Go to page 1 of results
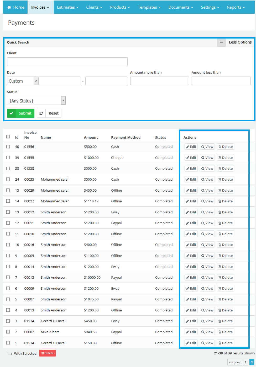The height and width of the screenshot is (367, 256). [245, 362]
